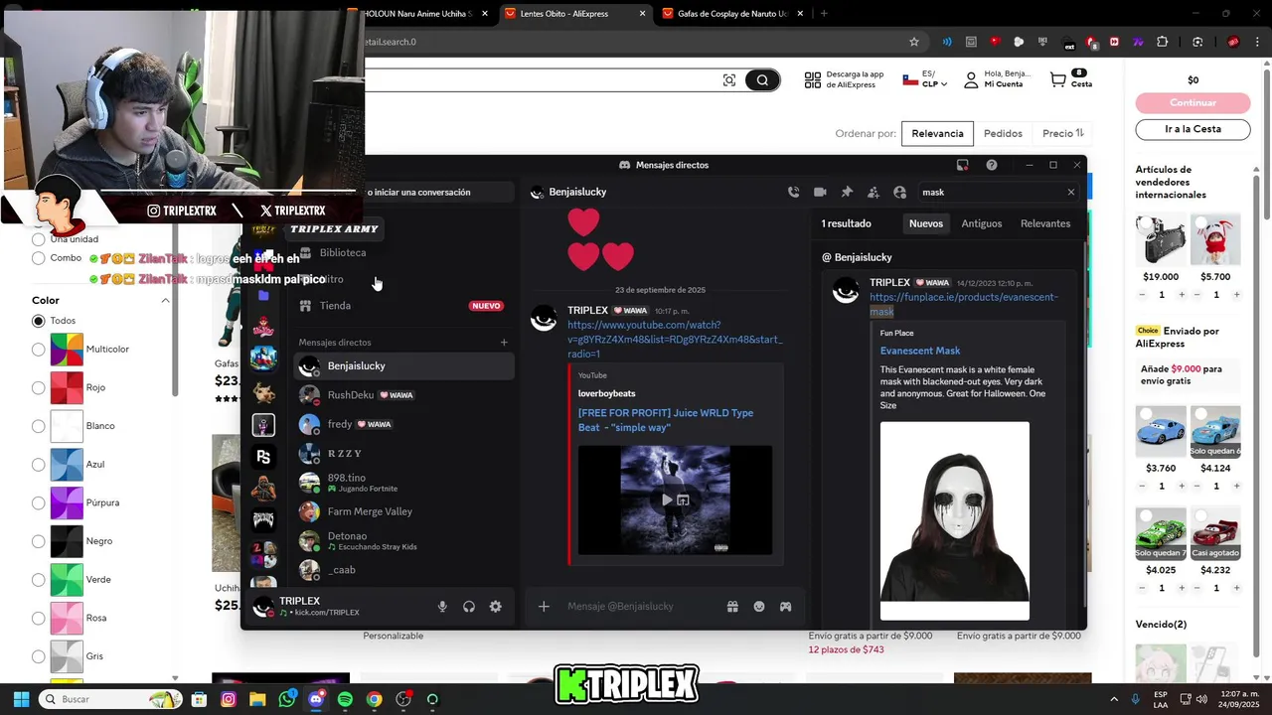Viewport: 1272px width, 715px height.
Task: Select the Multicolor radio button
Action: point(39,350)
